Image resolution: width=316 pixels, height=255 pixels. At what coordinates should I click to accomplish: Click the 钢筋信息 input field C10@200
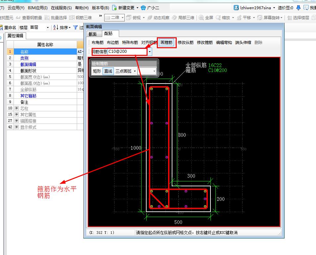point(127,52)
